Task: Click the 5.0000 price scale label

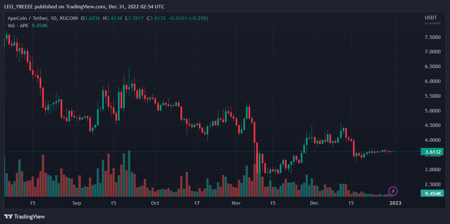Action: 432,111
